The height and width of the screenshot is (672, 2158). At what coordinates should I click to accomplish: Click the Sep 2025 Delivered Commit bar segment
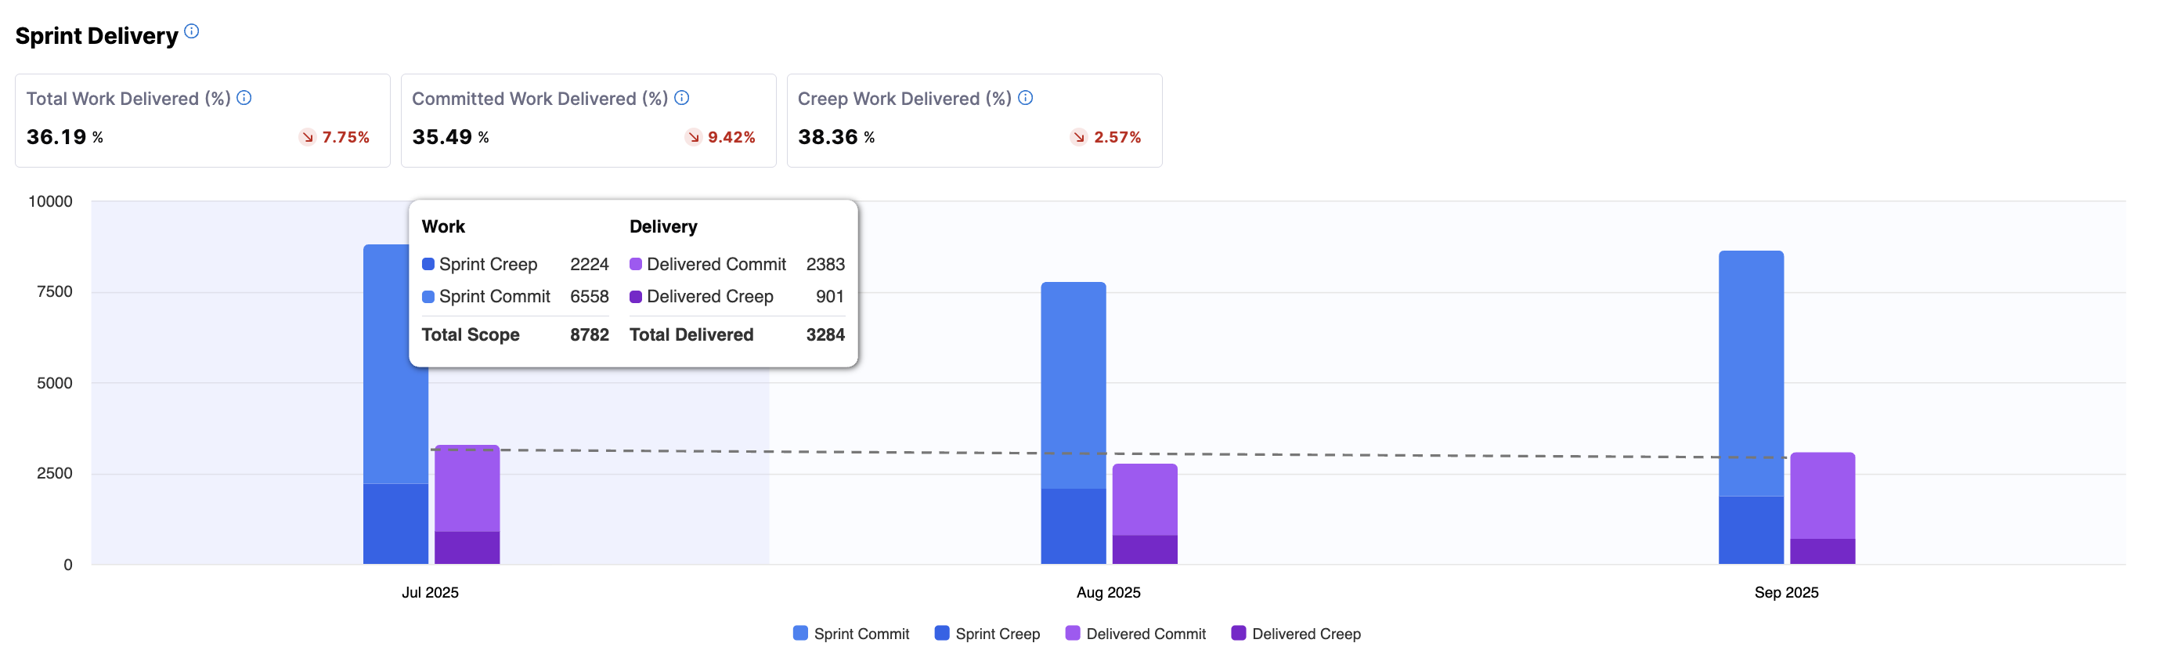(1822, 496)
